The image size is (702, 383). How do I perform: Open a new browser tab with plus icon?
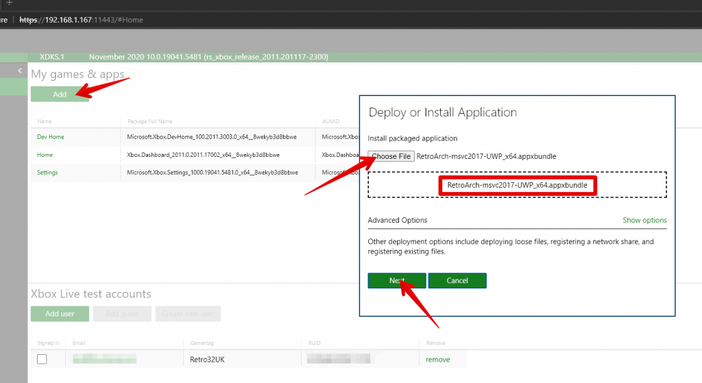click(x=10, y=3)
